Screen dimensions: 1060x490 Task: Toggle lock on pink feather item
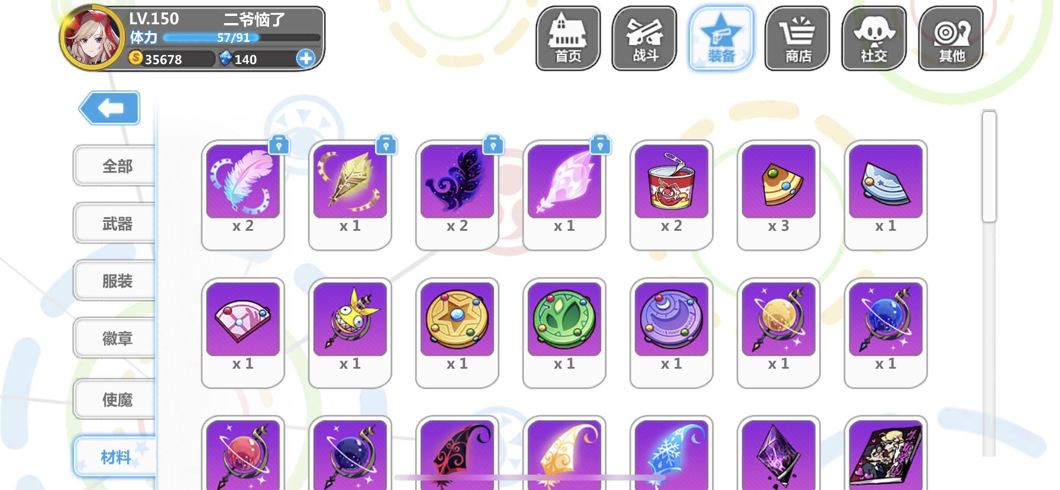(279, 145)
